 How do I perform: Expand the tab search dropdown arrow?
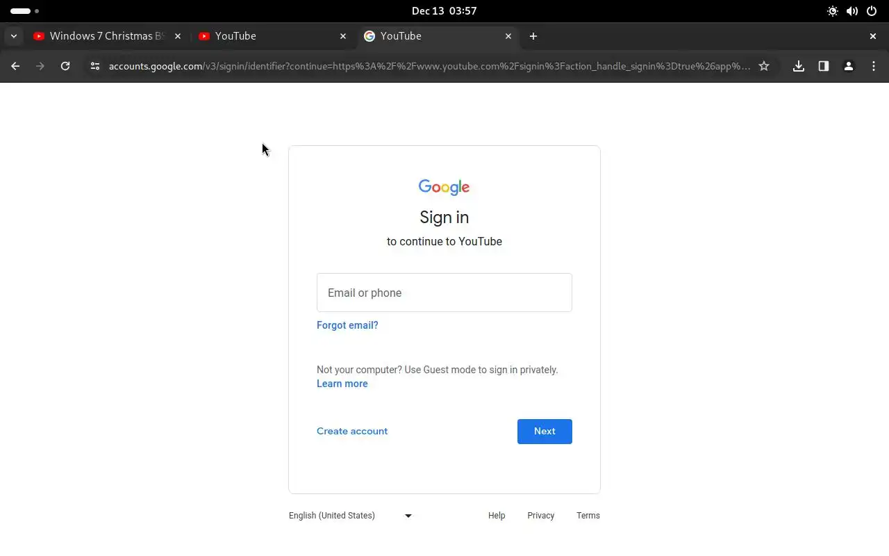tap(14, 36)
